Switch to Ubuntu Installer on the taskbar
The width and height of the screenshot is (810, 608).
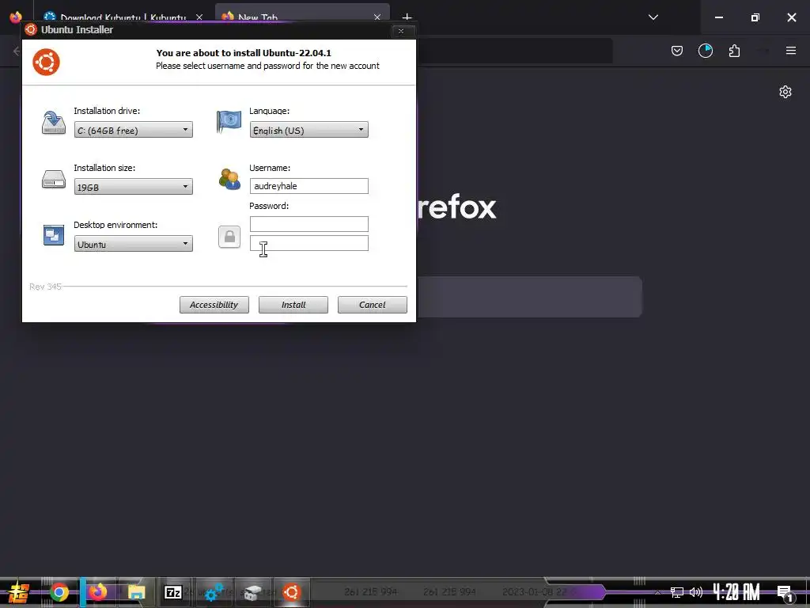[x=291, y=592]
